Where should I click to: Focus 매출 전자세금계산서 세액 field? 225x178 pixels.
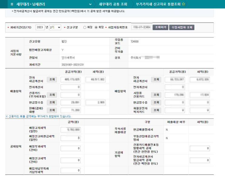pyautogui.click(x=96, y=79)
